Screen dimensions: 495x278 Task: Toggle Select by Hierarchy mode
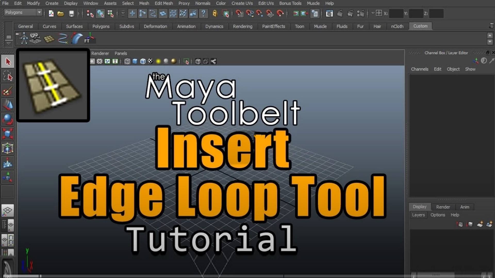coord(90,13)
